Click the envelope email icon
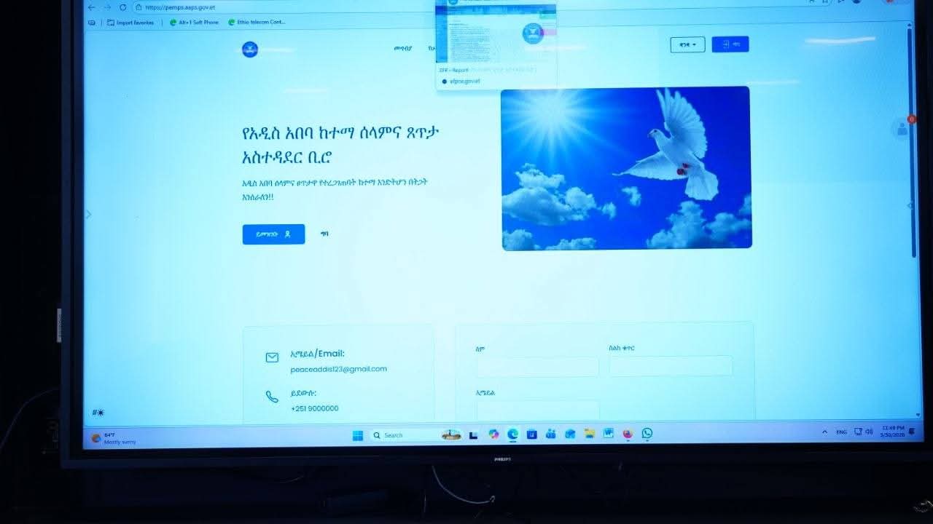 point(272,357)
